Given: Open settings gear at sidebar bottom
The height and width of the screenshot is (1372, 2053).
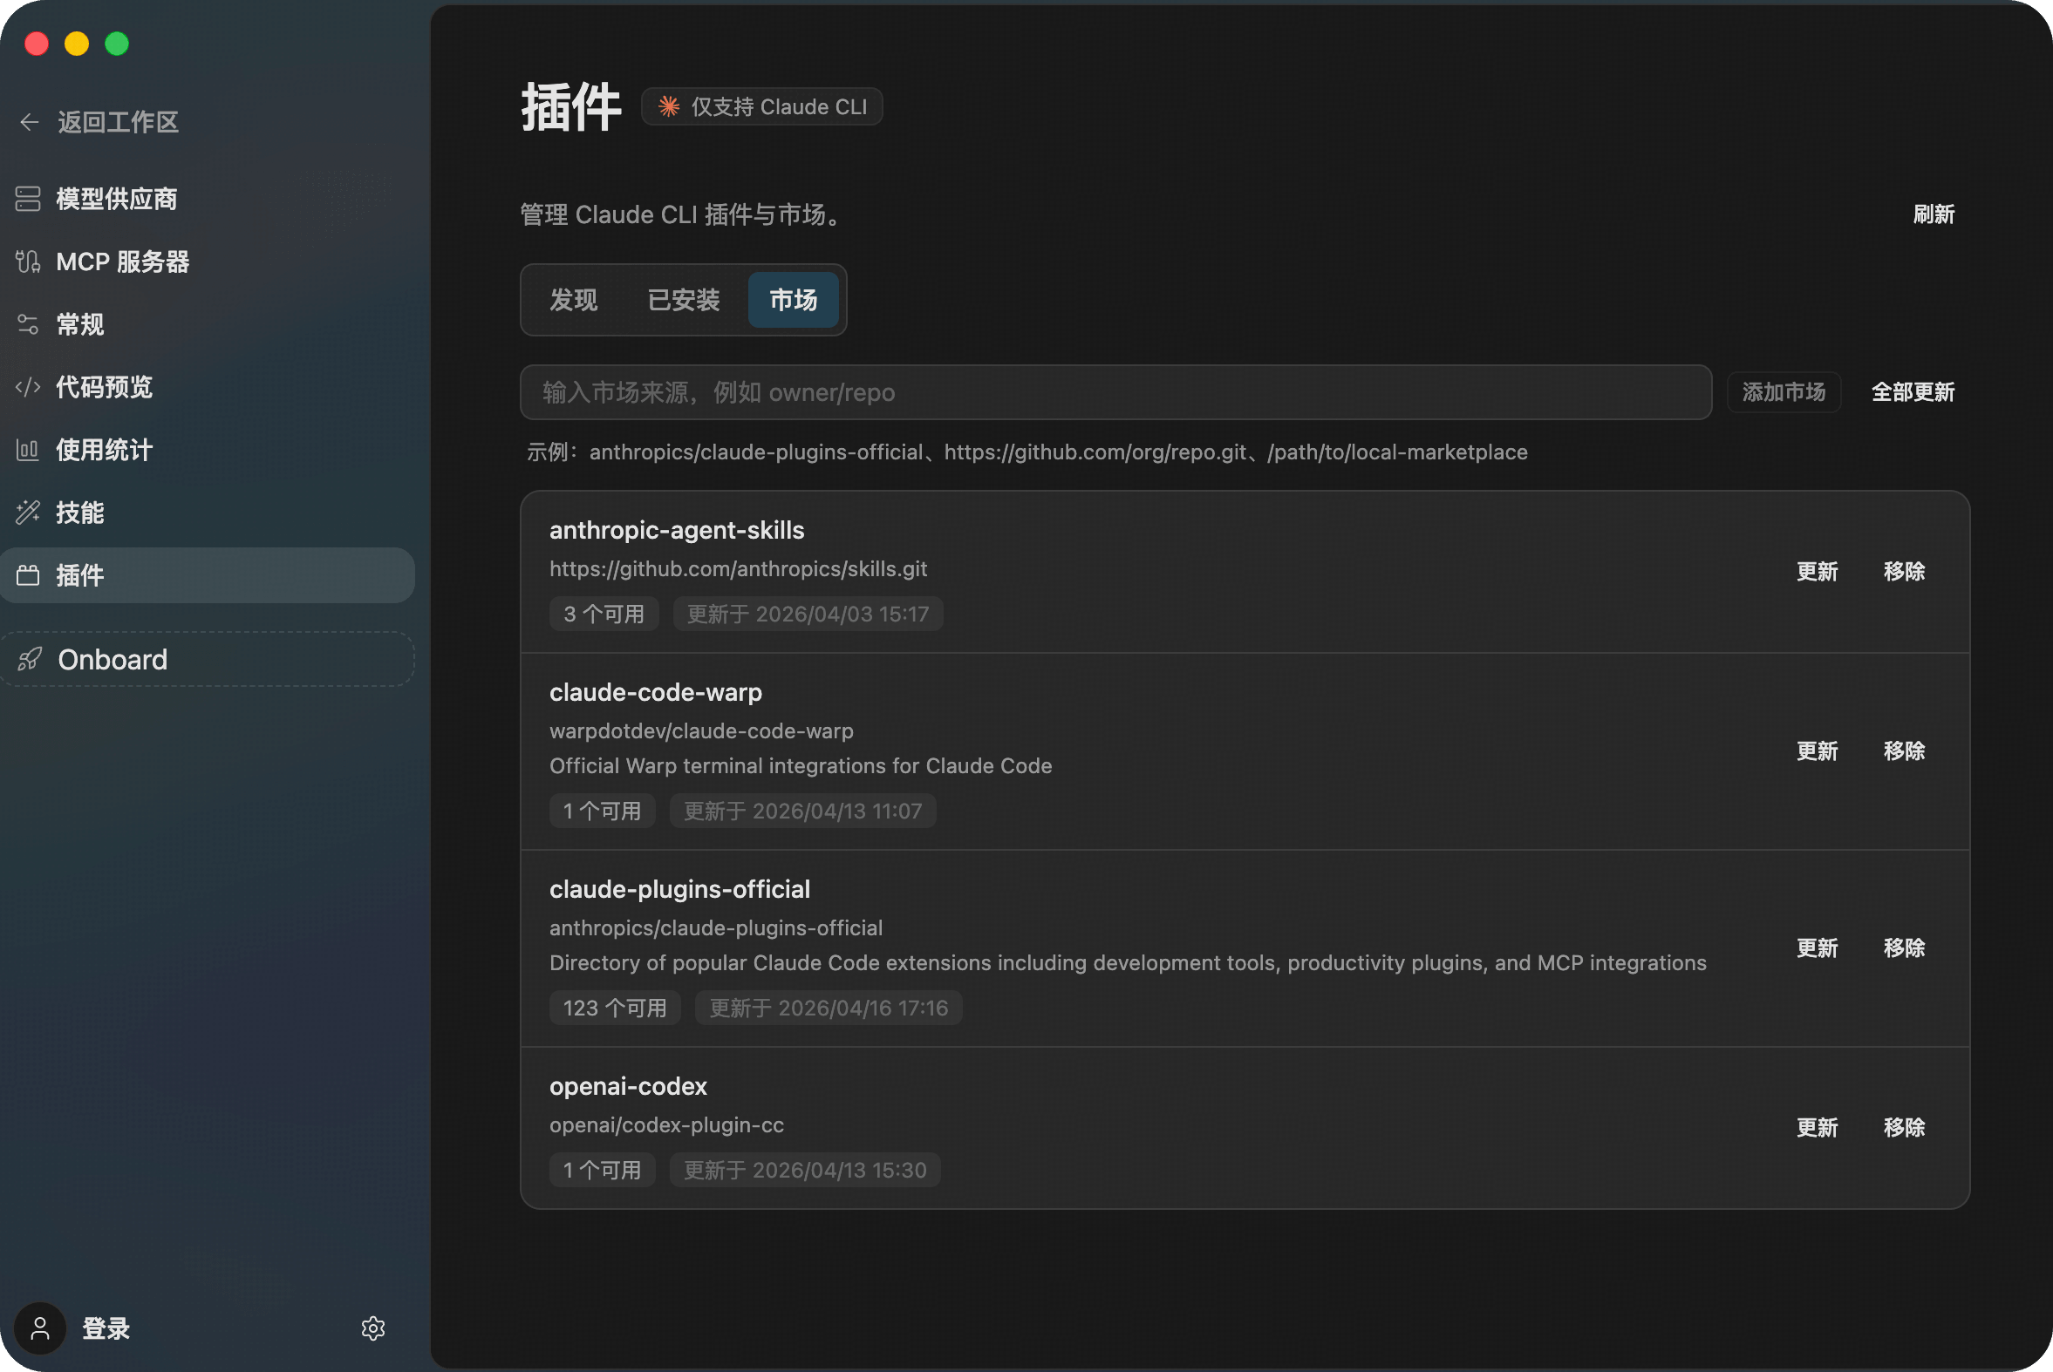Looking at the screenshot, I should pyautogui.click(x=373, y=1328).
